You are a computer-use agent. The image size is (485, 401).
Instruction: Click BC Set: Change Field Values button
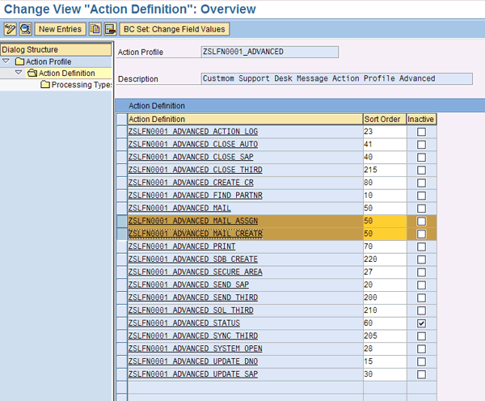point(175,29)
